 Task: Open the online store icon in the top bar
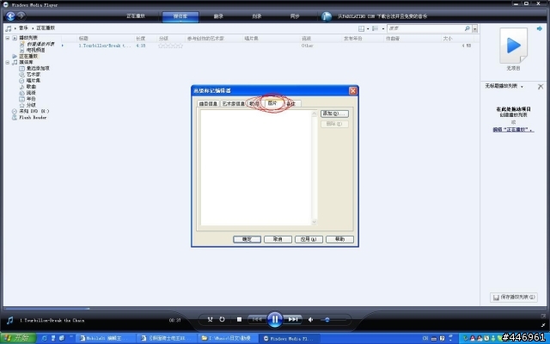click(x=327, y=16)
